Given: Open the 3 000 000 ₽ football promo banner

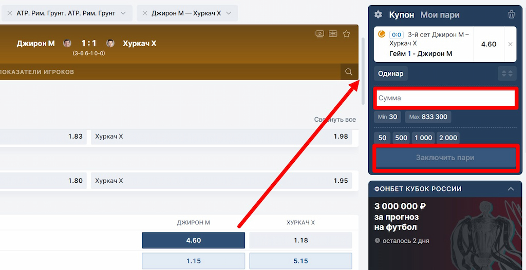Looking at the screenshot, I should click(445, 234).
